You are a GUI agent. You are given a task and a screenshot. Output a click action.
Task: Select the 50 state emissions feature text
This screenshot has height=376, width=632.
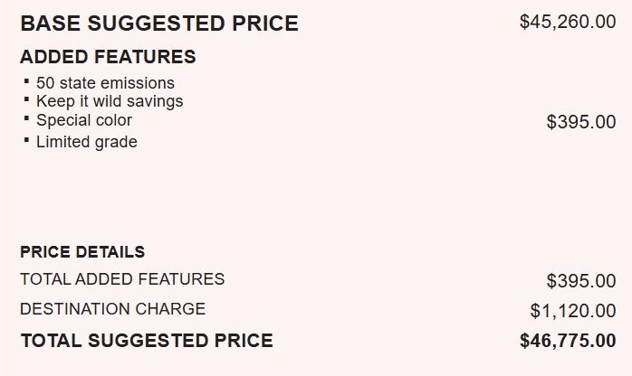pos(105,83)
